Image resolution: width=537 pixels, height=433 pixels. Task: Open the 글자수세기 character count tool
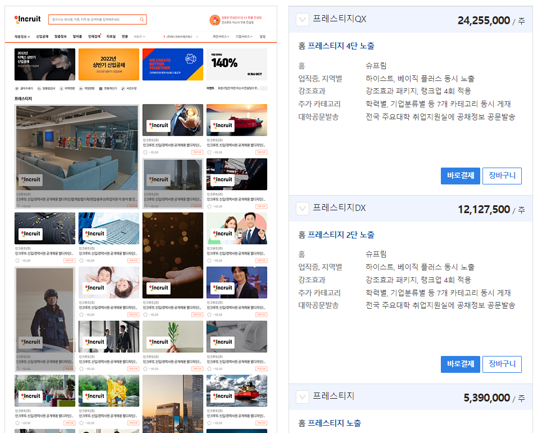tap(24, 88)
